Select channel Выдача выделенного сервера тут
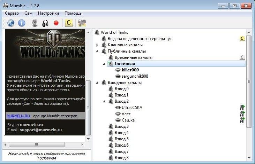The width and height of the screenshot is (255, 164). tap(140, 39)
